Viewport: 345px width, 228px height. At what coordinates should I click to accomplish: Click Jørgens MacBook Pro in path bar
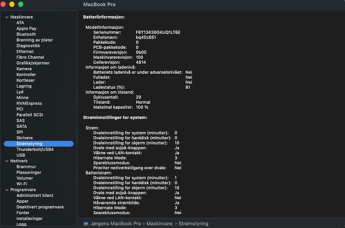point(116,224)
